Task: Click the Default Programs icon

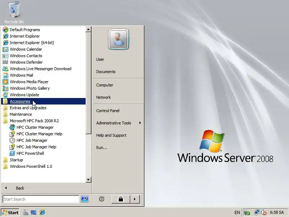Action: click(x=5, y=30)
